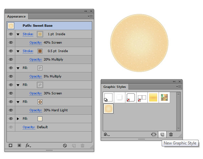Select the Appearance panel tab
Viewport: 203px width, 159px height.
pos(16,17)
